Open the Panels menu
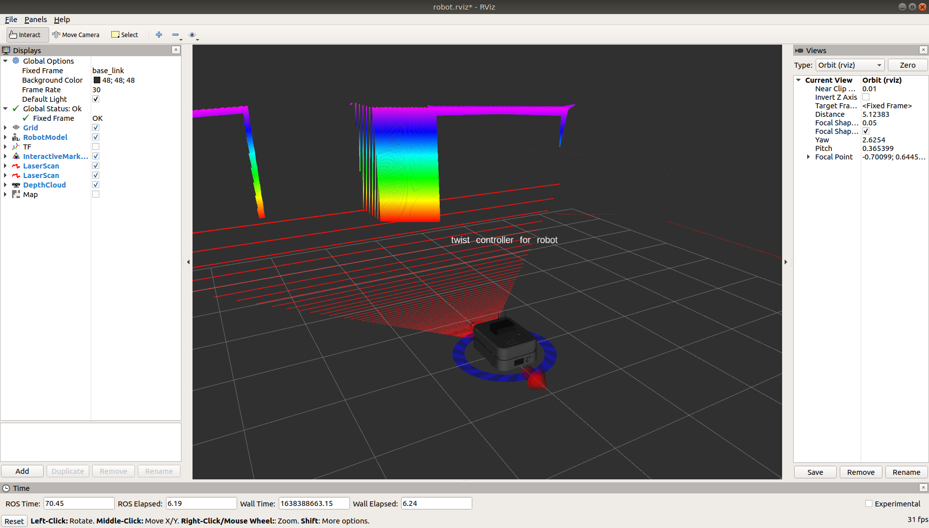This screenshot has height=528, width=929. pos(36,20)
